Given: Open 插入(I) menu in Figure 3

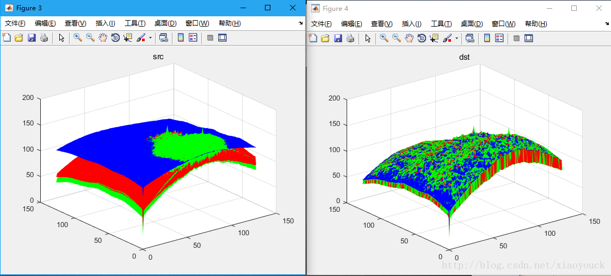Looking at the screenshot, I should [105, 23].
